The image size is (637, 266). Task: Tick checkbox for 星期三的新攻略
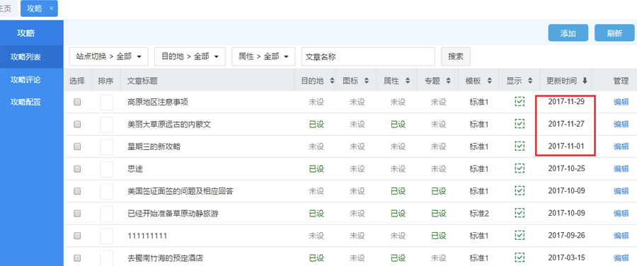pos(77,146)
